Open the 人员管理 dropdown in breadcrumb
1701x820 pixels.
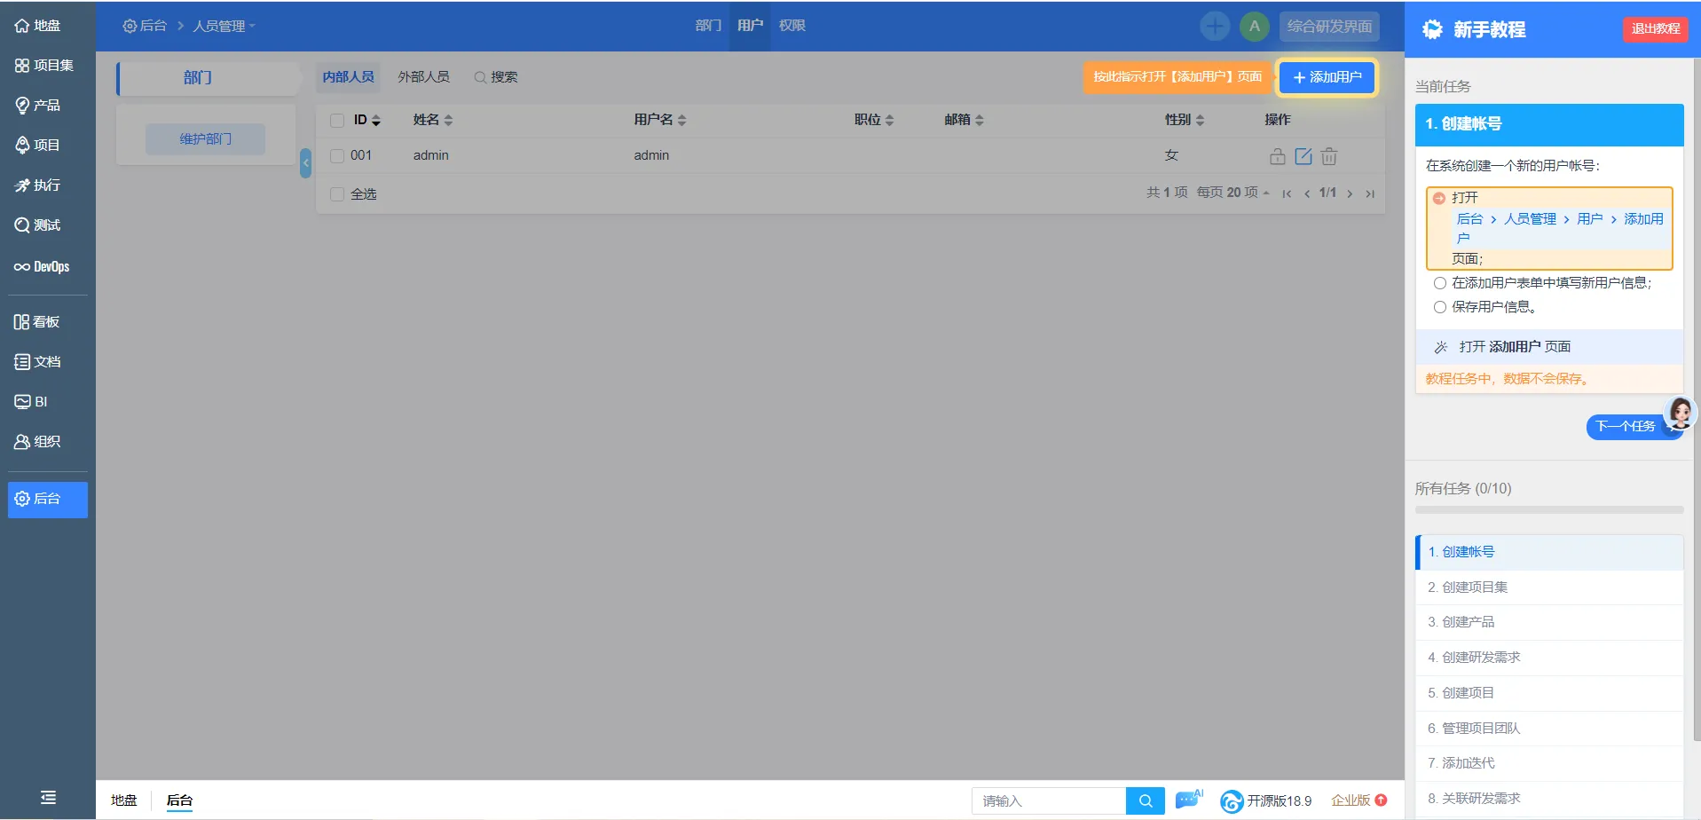[x=224, y=26]
